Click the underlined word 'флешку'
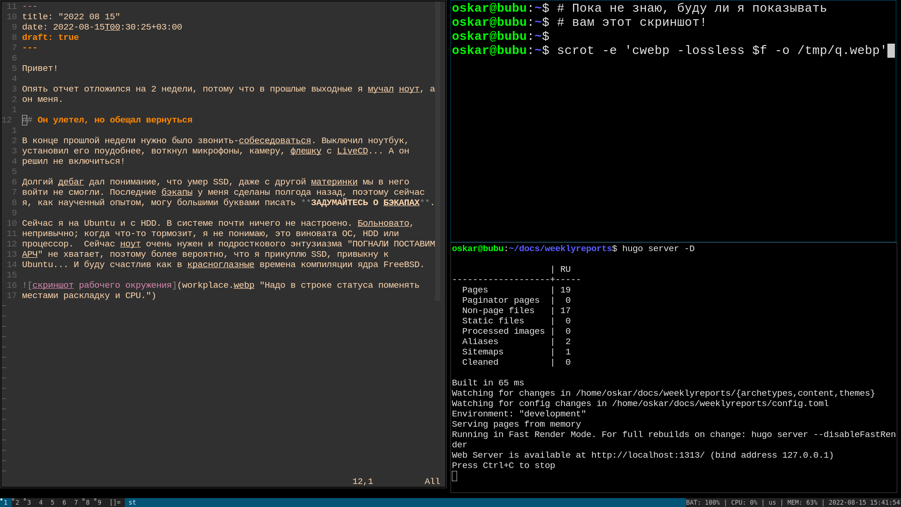The image size is (901, 507). coord(306,151)
